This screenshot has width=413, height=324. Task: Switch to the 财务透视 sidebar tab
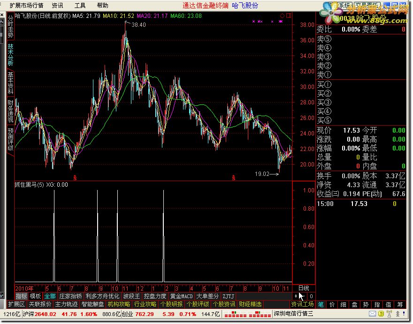(x=10, y=111)
